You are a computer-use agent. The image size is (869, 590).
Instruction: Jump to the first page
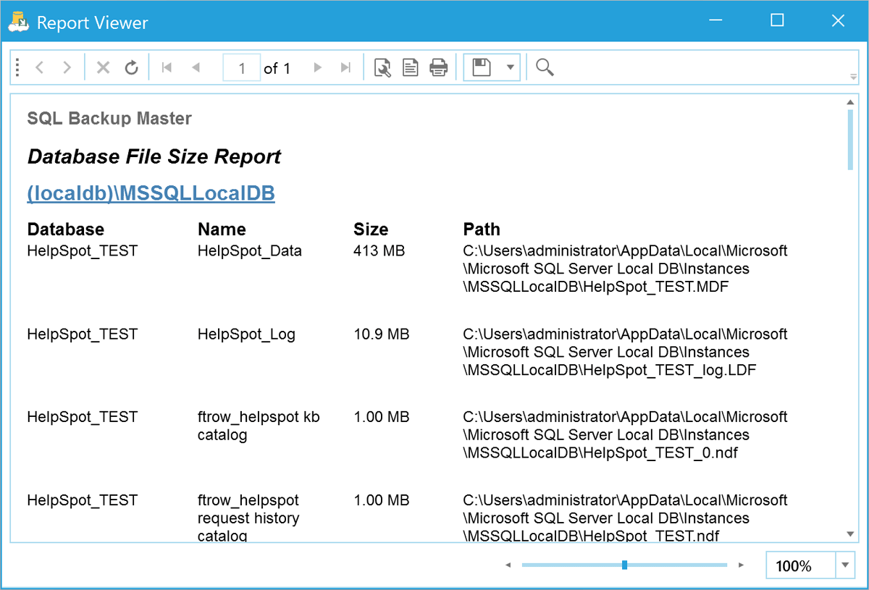pos(167,68)
